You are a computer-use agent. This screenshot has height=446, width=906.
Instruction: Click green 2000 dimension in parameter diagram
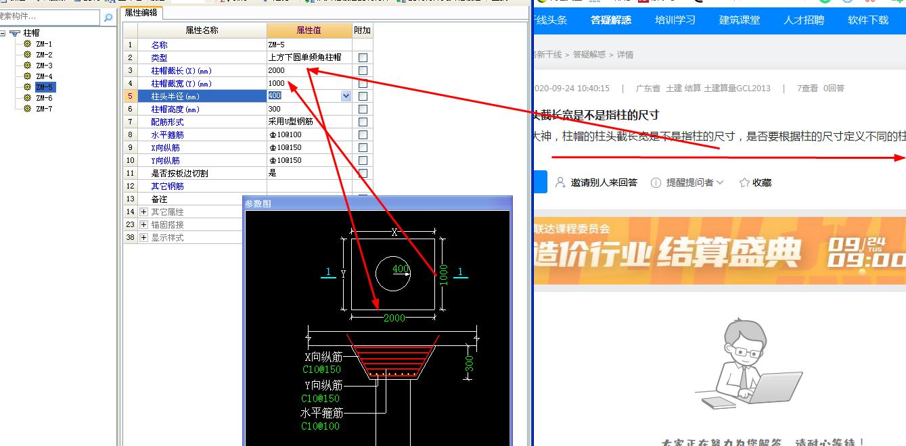click(x=394, y=318)
